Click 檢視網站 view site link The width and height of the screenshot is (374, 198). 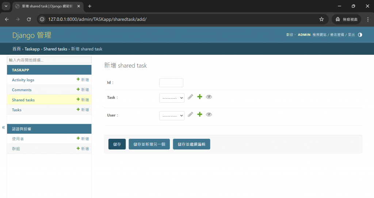point(319,35)
